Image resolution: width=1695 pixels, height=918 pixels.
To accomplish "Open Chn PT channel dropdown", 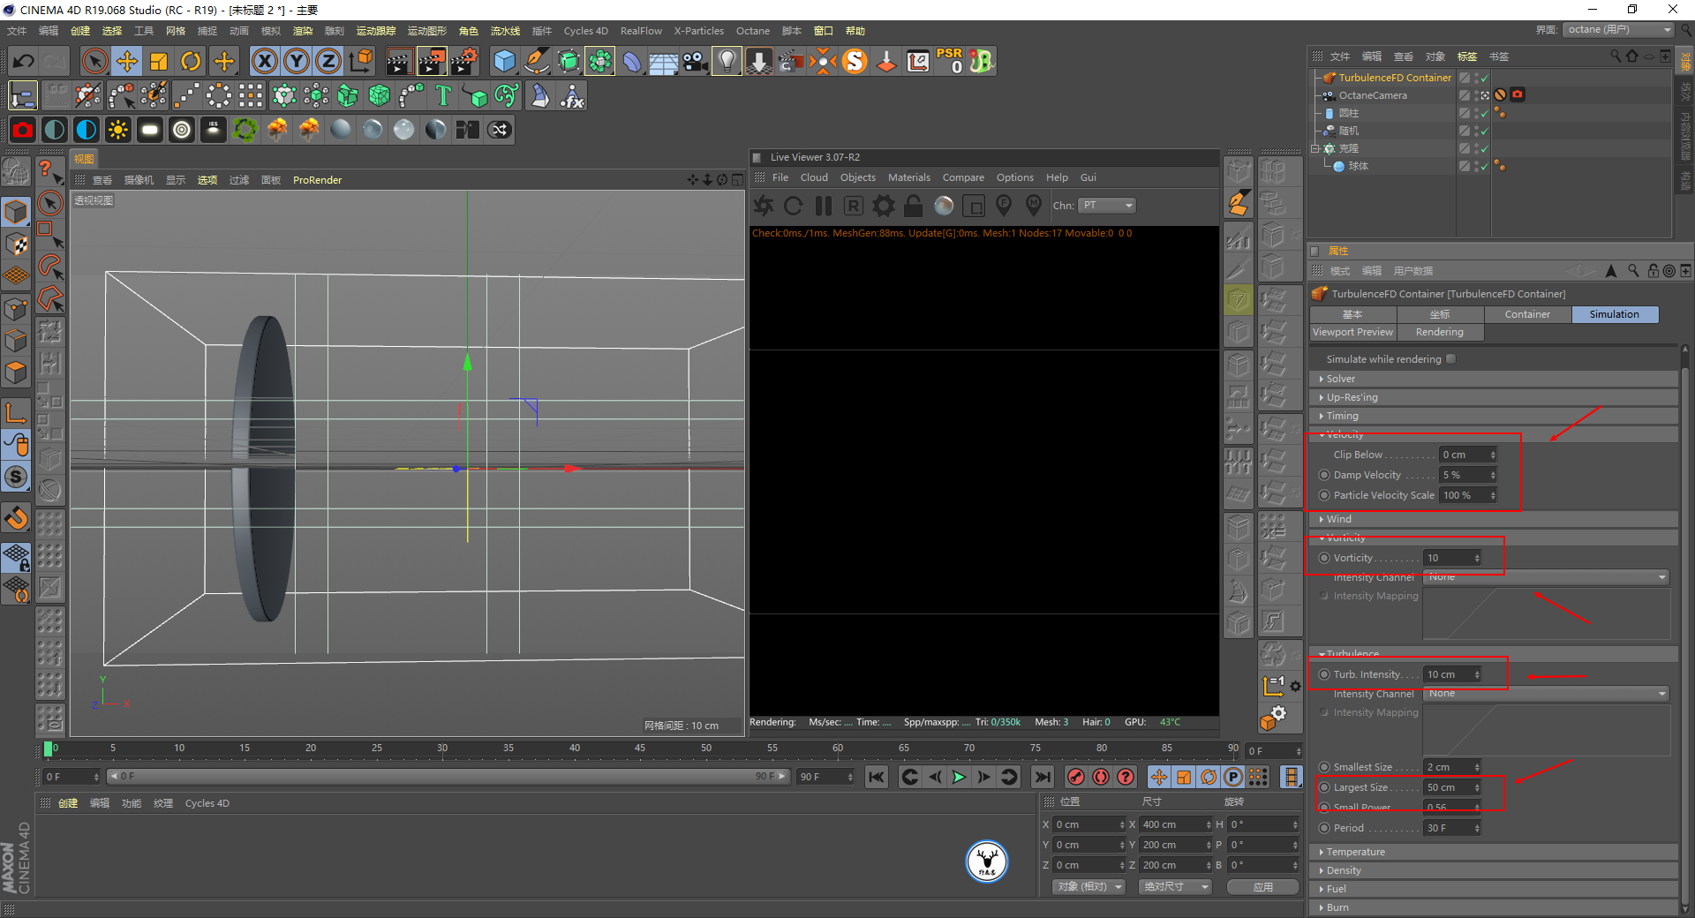I will 1107,206.
